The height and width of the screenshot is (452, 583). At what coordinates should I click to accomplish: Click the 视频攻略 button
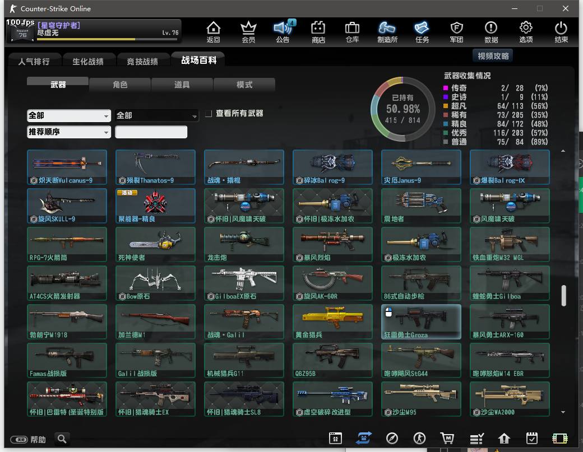(x=493, y=55)
